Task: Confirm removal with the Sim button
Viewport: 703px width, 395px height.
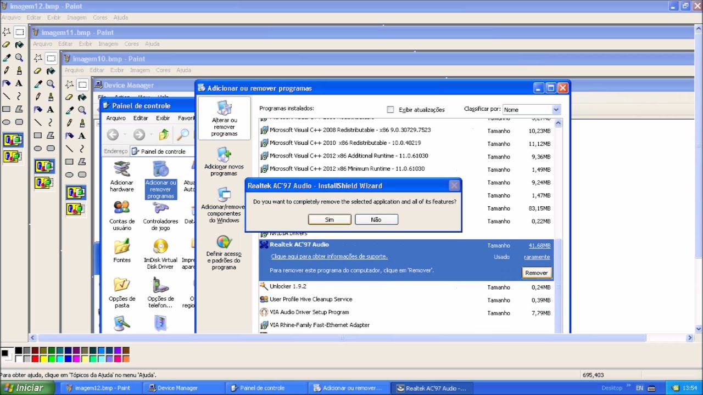Action: [x=330, y=219]
